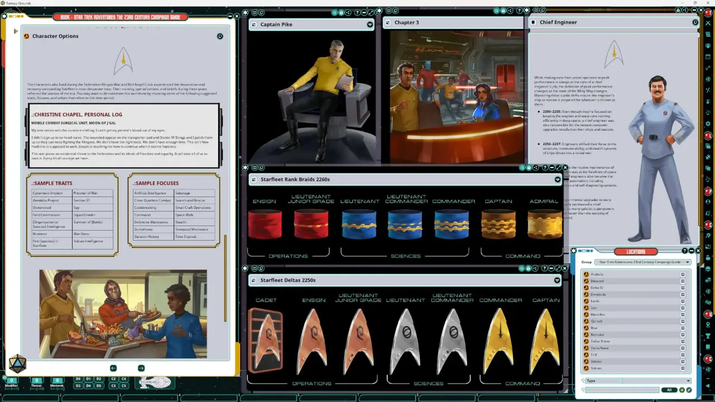Click the Captain Pike portrait image

(x=311, y=98)
